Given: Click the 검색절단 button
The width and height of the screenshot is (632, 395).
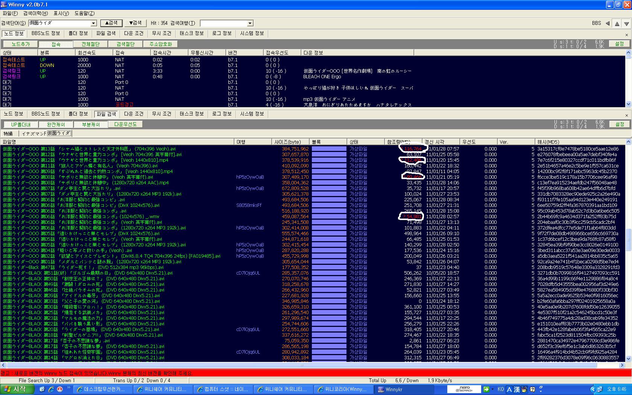Looking at the screenshot, I should pyautogui.click(x=126, y=44).
